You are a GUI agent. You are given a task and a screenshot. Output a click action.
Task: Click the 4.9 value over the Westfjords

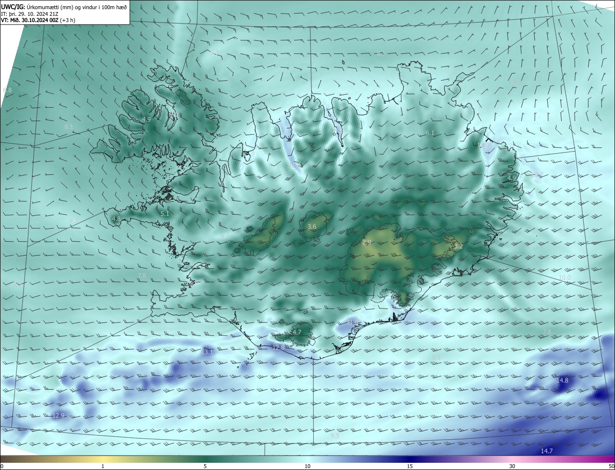pyautogui.click(x=147, y=119)
